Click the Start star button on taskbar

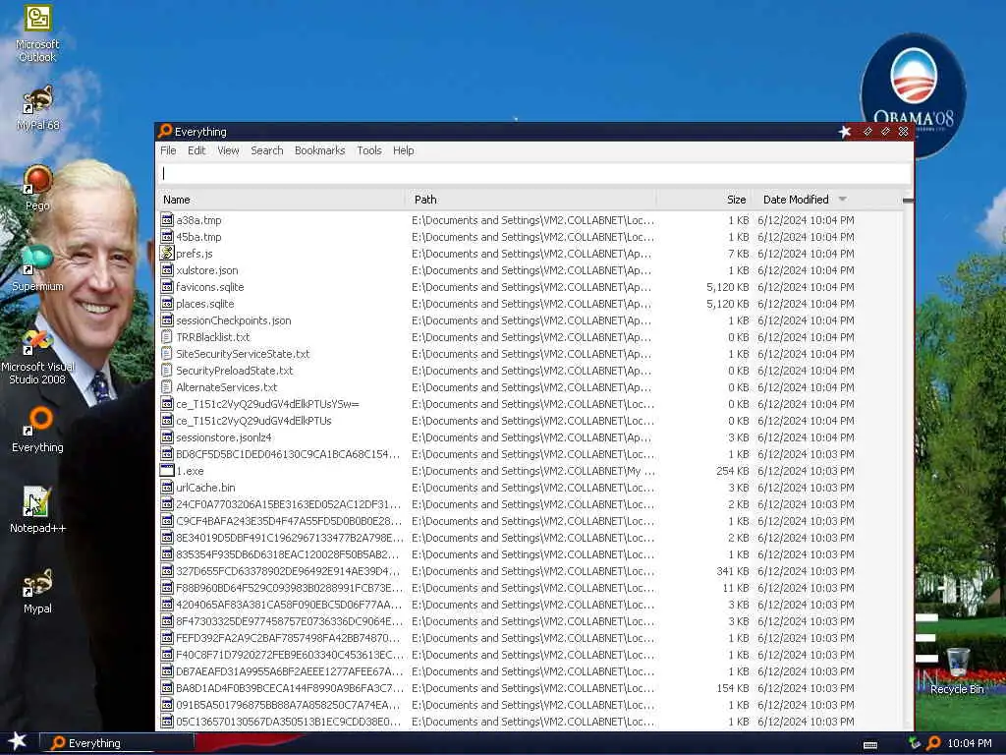[x=18, y=741]
